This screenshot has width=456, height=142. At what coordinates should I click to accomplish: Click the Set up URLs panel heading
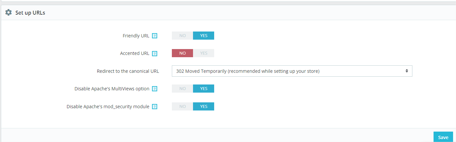[x=30, y=13]
